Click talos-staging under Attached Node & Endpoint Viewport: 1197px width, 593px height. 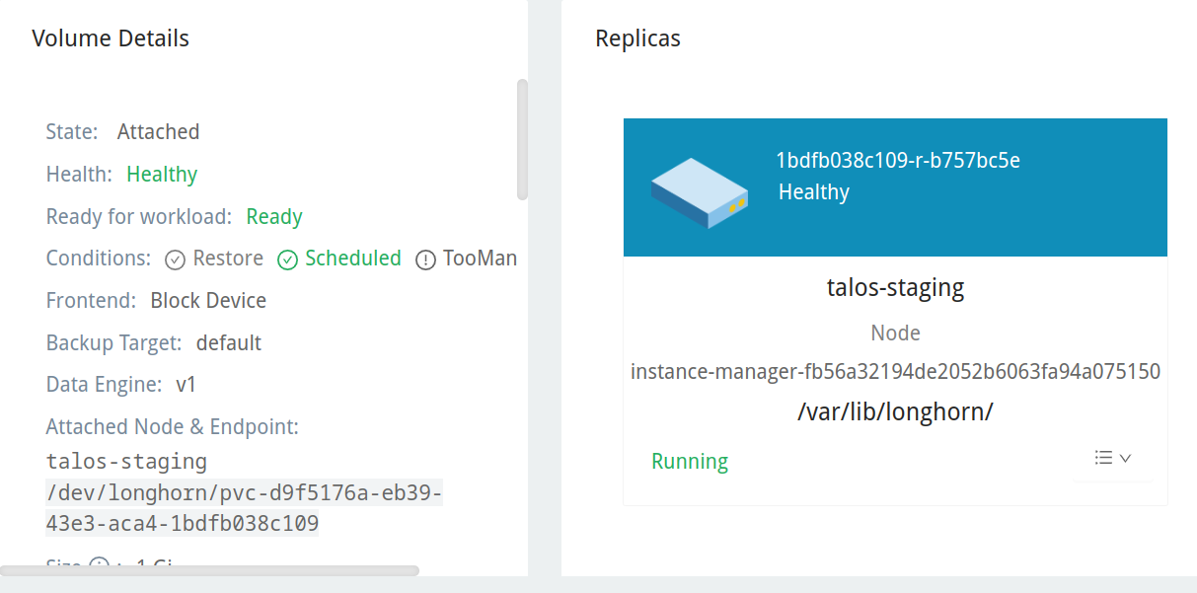(126, 462)
